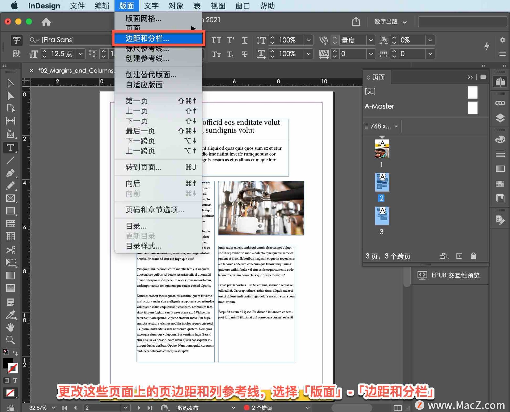Open Apple menu
Image resolution: width=510 pixels, height=412 pixels.
point(15,6)
